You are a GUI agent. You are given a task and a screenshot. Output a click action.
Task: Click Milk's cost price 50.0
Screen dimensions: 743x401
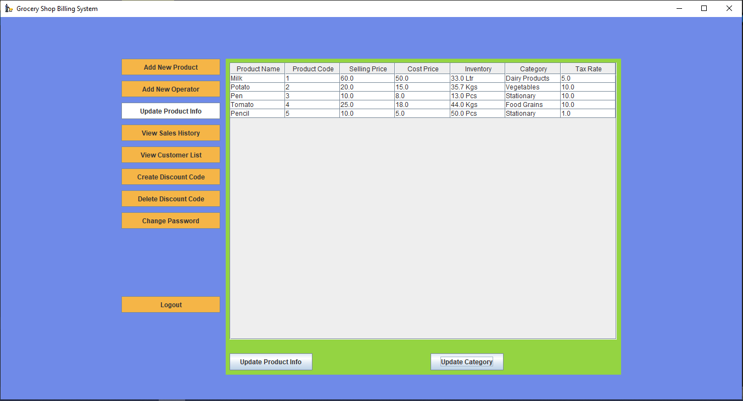coord(422,78)
